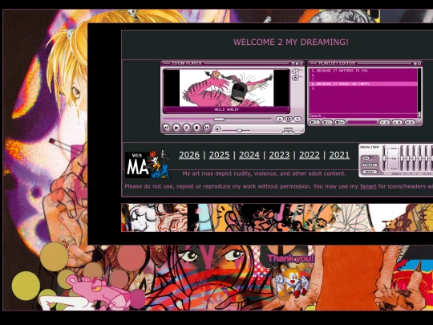Toggle the Equalizer On switch

pos(367,158)
